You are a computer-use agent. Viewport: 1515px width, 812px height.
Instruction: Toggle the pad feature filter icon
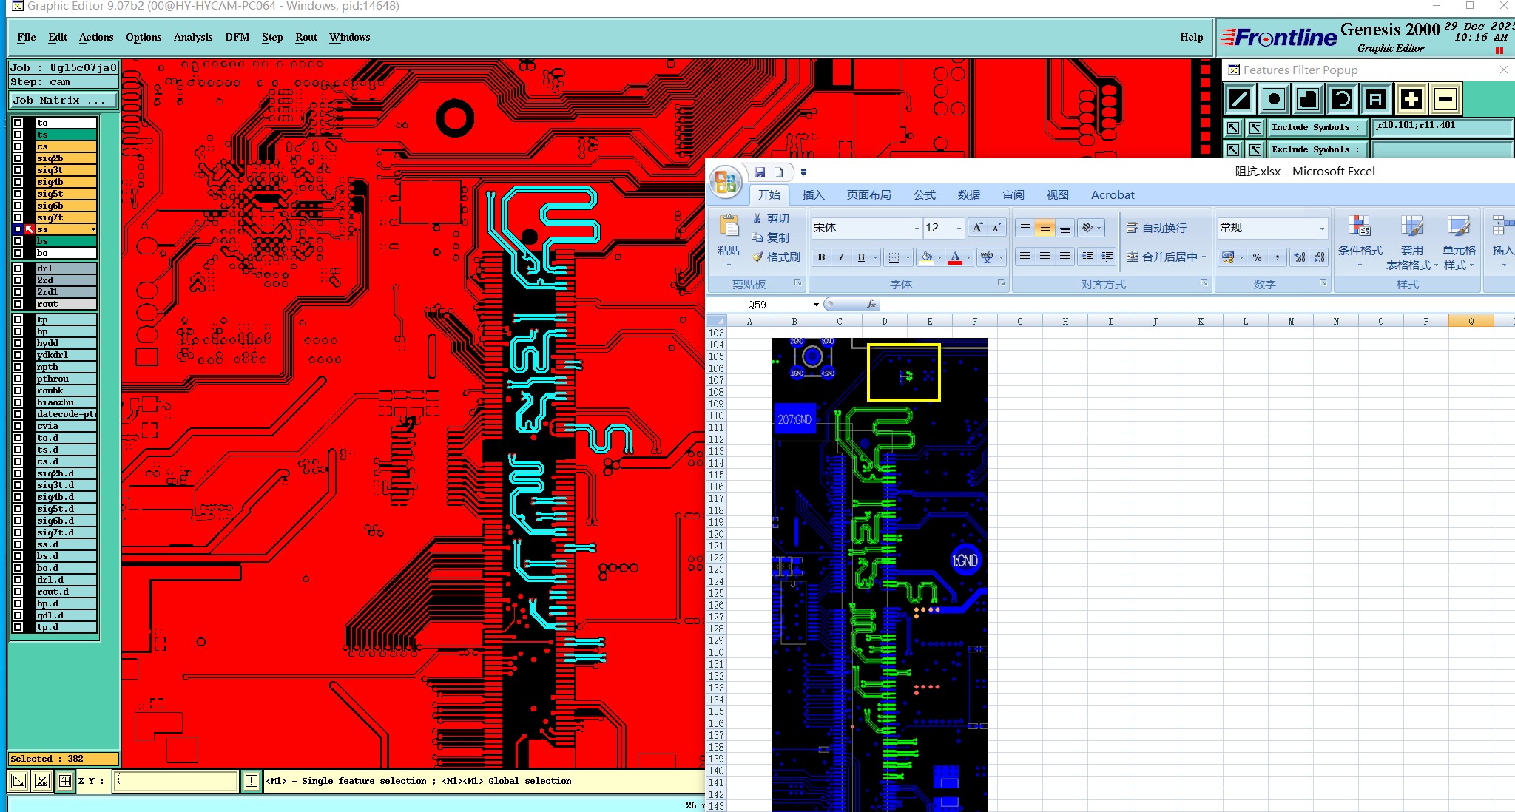click(x=1274, y=98)
